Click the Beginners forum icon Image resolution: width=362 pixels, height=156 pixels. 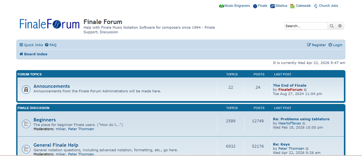point(26,123)
